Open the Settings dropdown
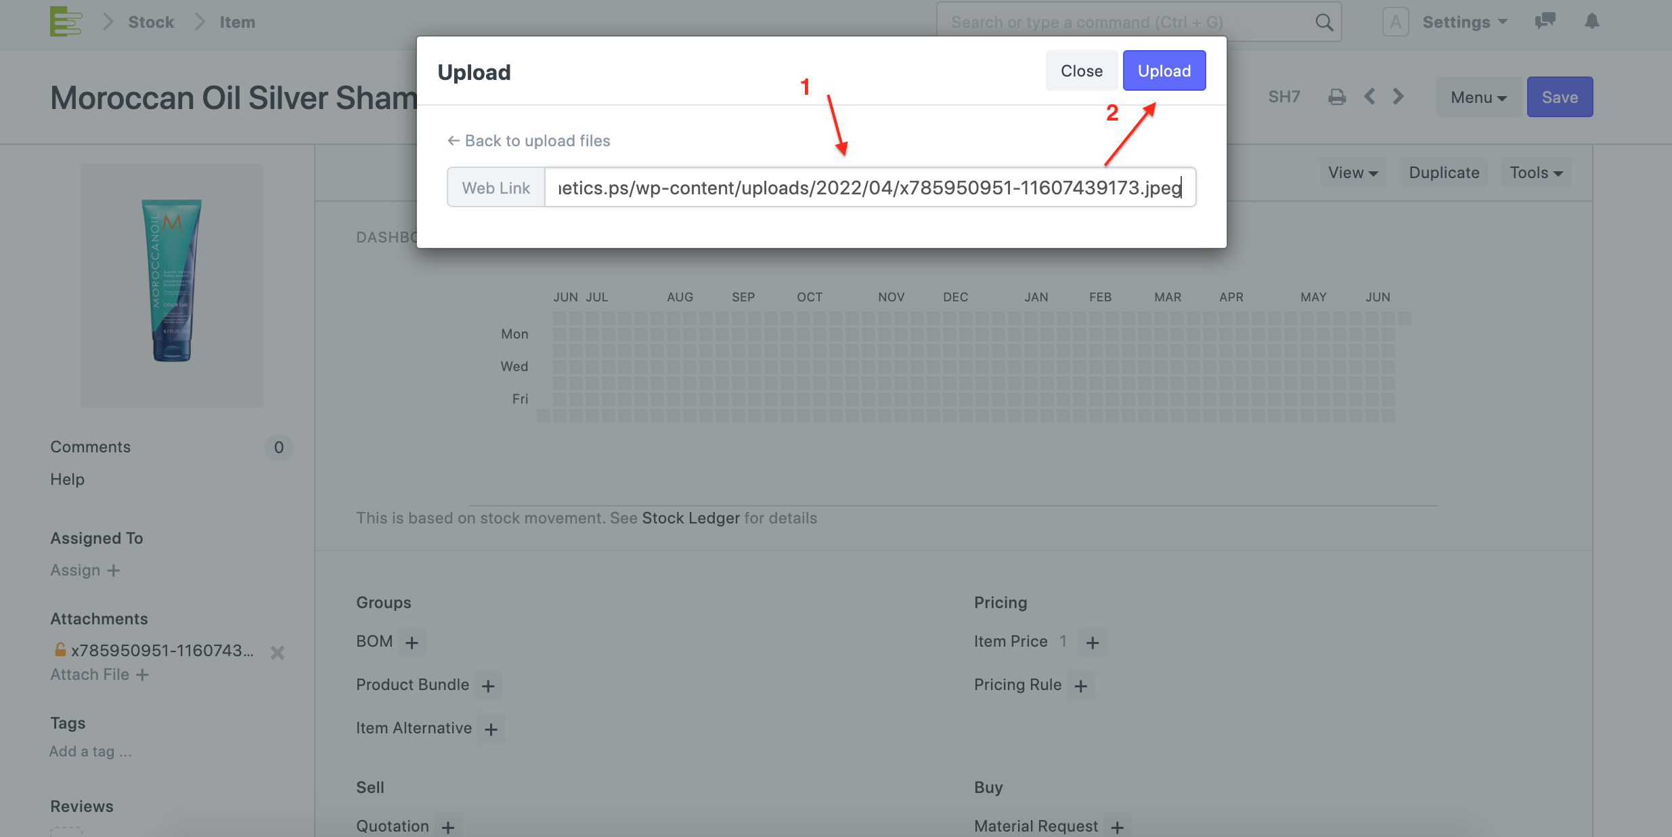The width and height of the screenshot is (1672, 837). (1465, 22)
